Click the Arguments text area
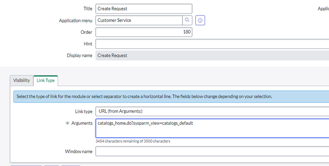This screenshot has width=329, height=166. click(212, 128)
